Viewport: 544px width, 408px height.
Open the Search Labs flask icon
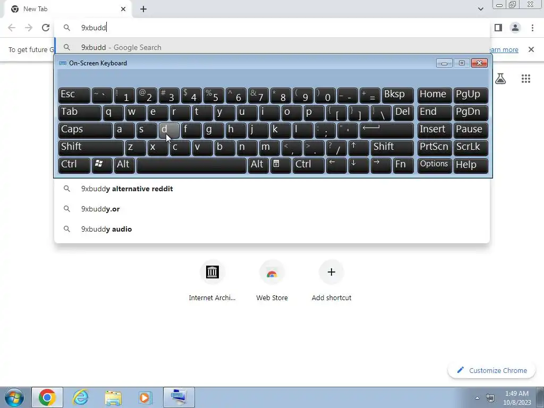click(500, 79)
